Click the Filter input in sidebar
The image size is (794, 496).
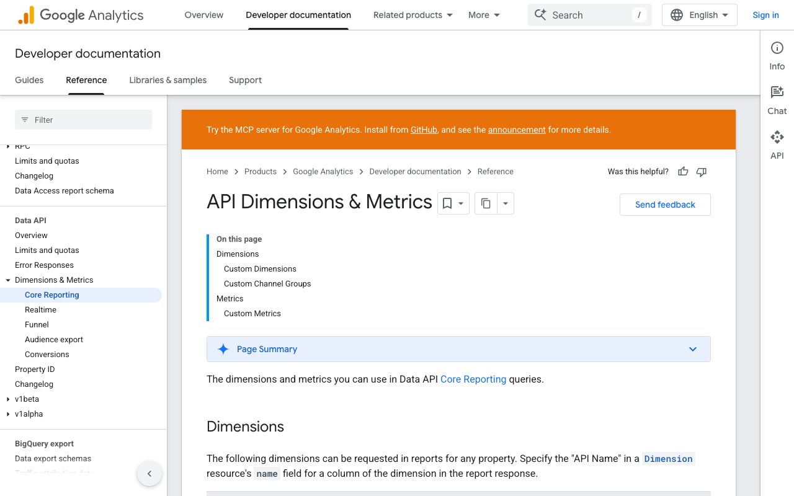[83, 120]
